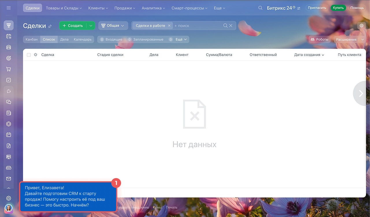Click the shopping cart icon in sidebar
This screenshot has height=217, width=370.
9,69
